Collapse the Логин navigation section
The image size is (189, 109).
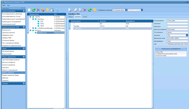[x=24, y=48]
